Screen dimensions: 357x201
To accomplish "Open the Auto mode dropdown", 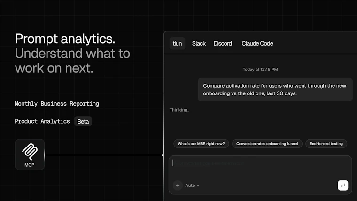I will click(x=192, y=186).
